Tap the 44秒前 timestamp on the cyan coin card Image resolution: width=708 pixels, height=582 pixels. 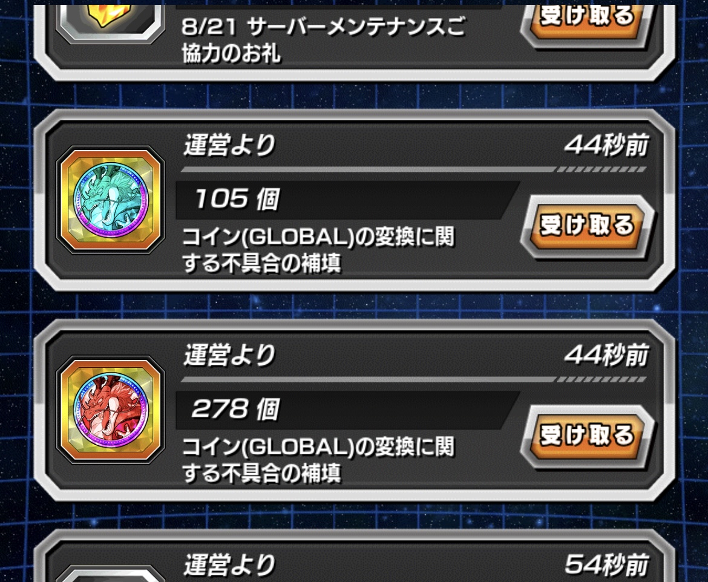coord(606,145)
